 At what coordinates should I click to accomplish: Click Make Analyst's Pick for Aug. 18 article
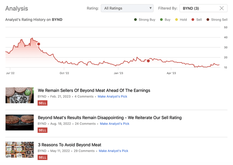[x=115, y=124]
